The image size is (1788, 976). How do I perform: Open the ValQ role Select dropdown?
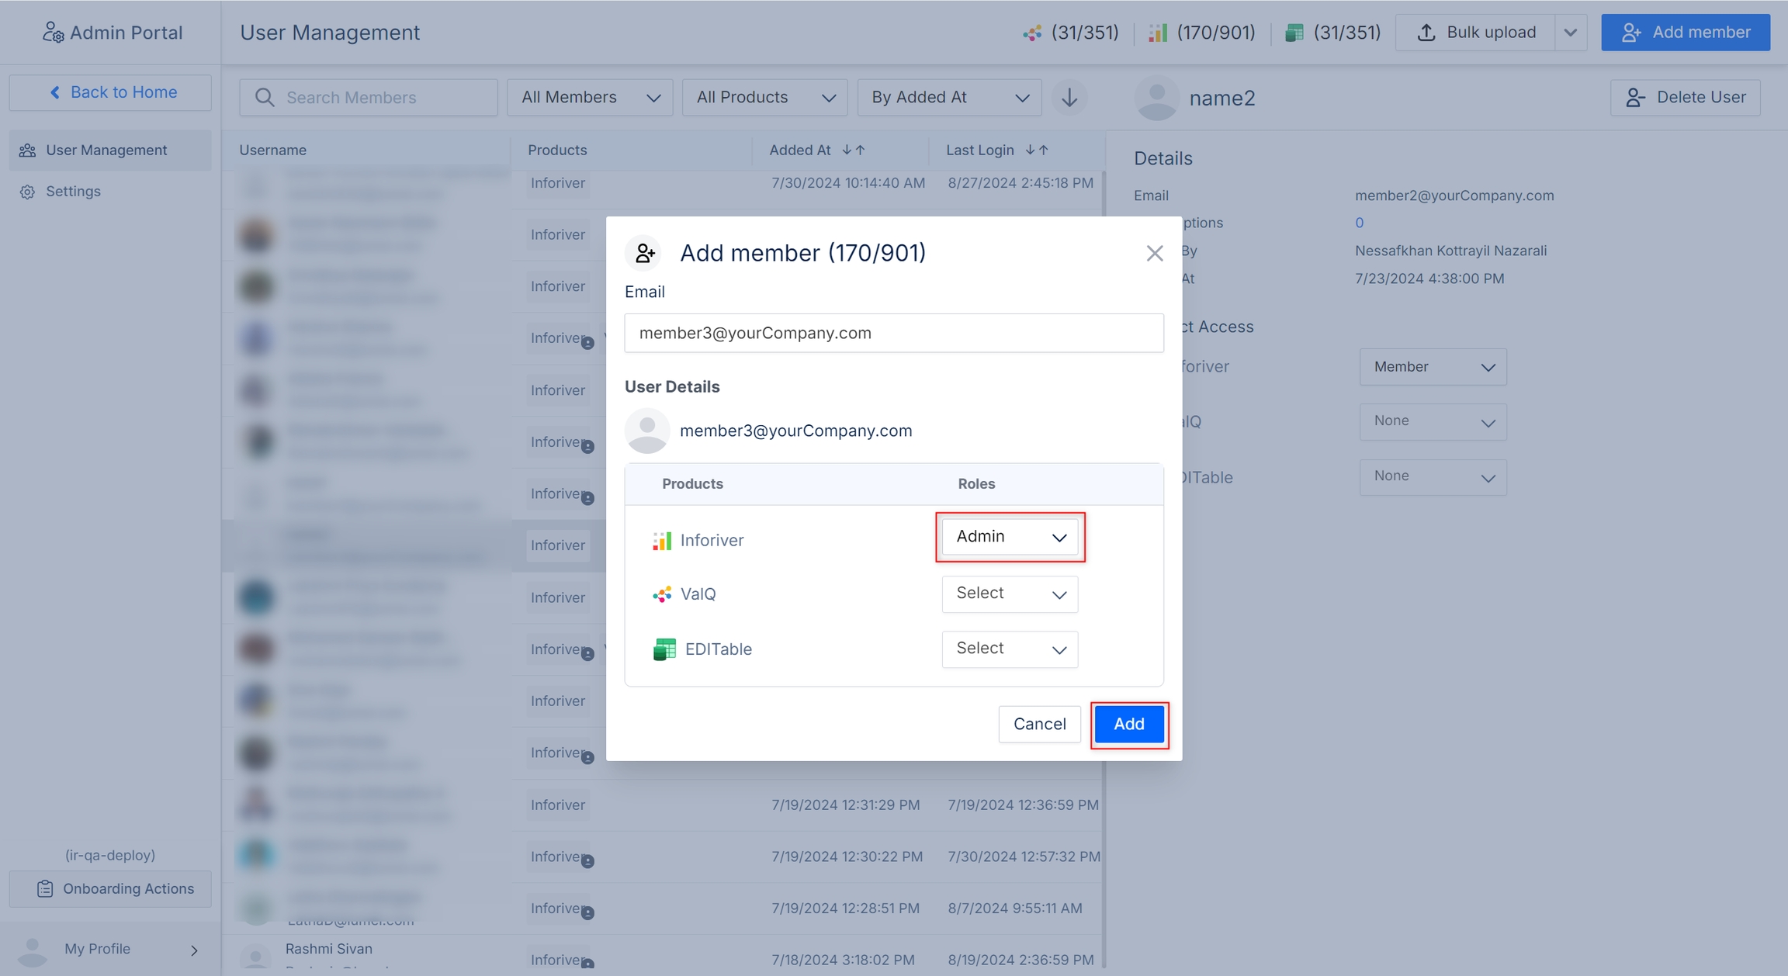click(1010, 594)
